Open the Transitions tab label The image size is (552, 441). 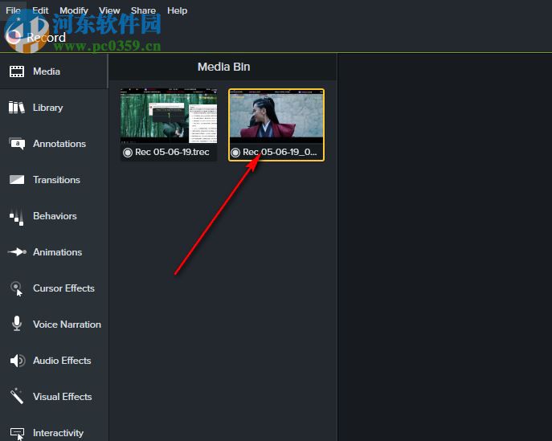pos(57,180)
